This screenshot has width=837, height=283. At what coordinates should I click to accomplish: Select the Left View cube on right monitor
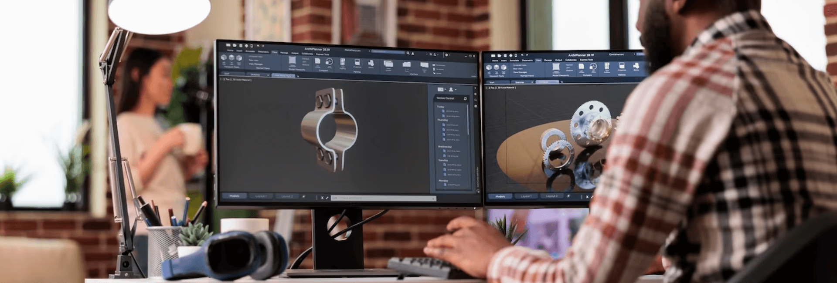coord(489,67)
